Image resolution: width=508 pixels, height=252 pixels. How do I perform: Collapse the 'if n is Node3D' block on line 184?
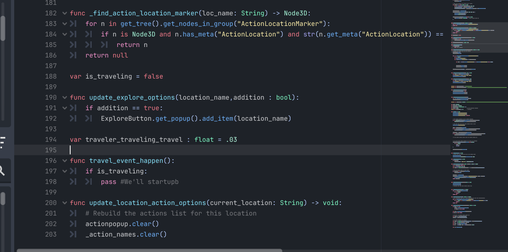[65, 34]
